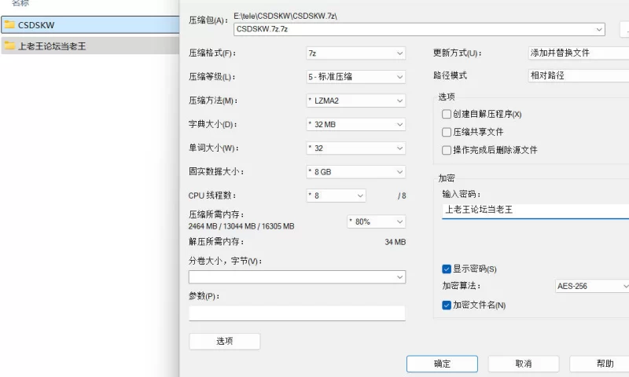629x377 pixels.
Task: Open the 字典大小 32 MB dropdown
Action: pyautogui.click(x=355, y=124)
